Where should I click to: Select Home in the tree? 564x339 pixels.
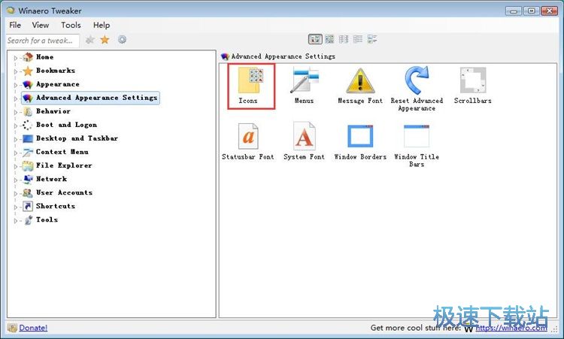(44, 57)
